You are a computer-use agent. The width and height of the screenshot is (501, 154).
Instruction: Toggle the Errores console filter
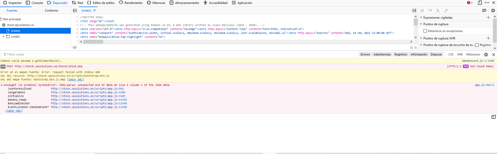[365, 54]
